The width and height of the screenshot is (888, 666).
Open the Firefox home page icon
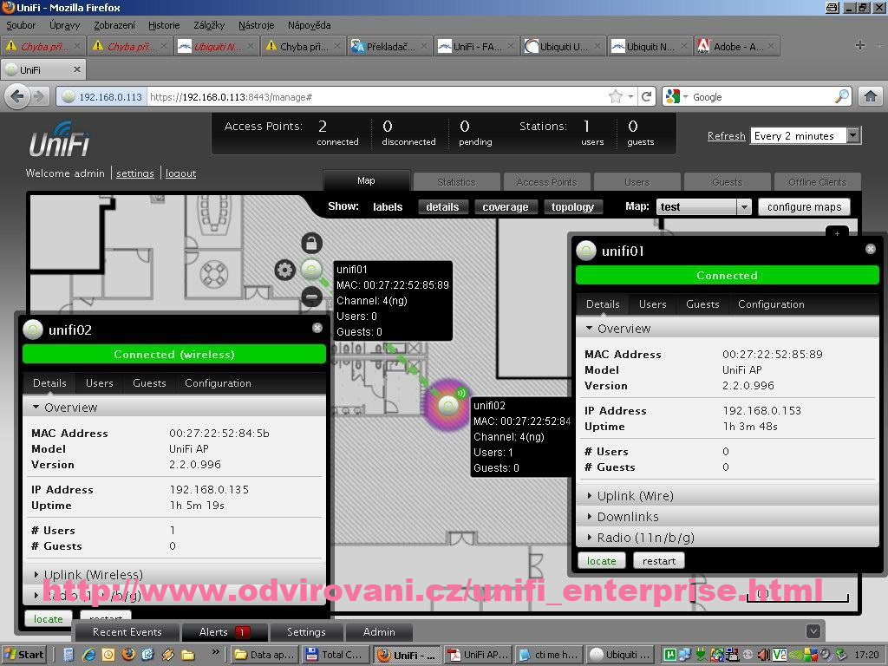871,97
